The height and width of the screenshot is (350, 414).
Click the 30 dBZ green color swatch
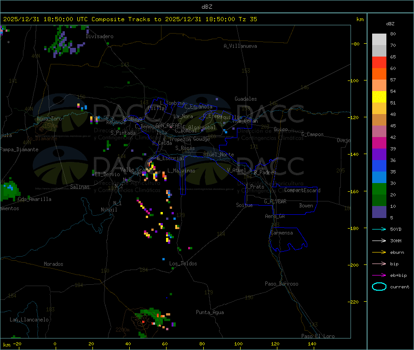(x=379, y=189)
